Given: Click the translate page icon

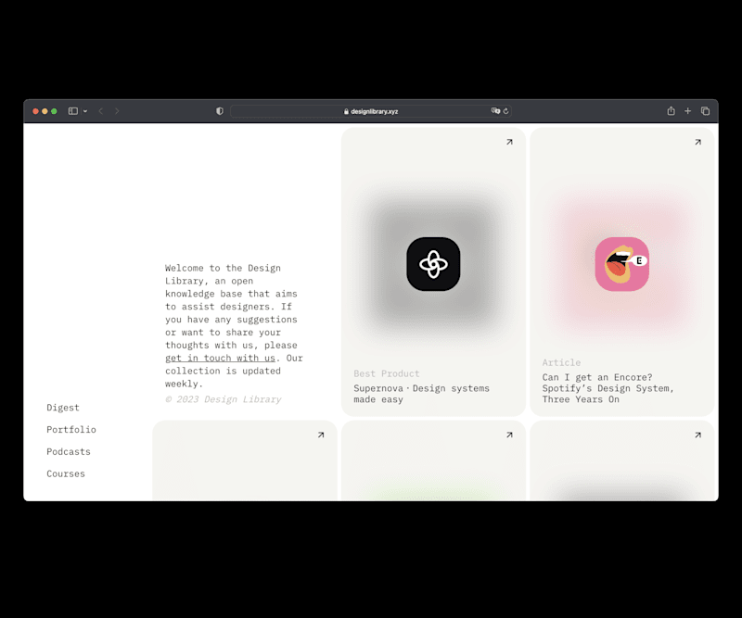Looking at the screenshot, I should [x=495, y=110].
